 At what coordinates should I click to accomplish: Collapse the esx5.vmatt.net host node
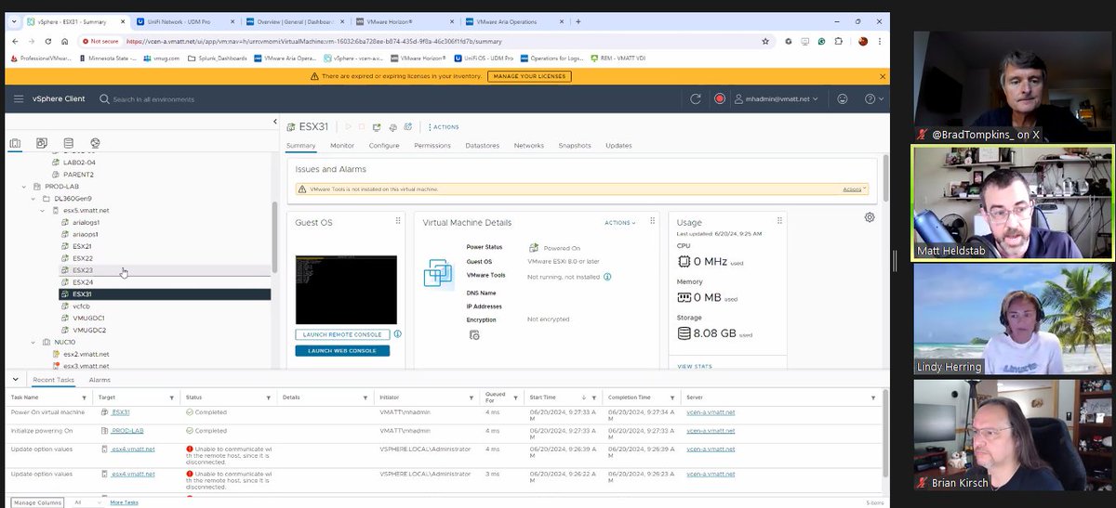pos(44,210)
